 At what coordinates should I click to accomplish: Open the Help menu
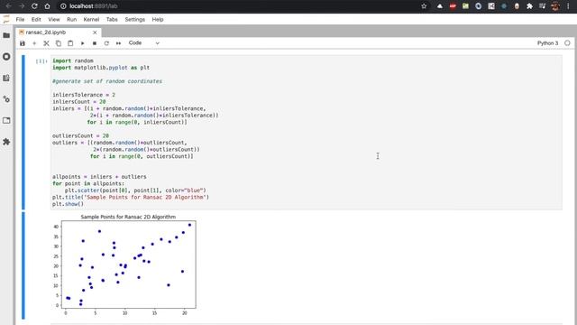click(158, 20)
